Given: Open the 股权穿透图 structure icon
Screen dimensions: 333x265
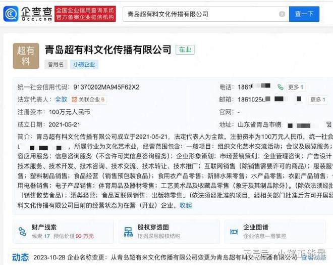Looking at the screenshot, I should (128, 232).
